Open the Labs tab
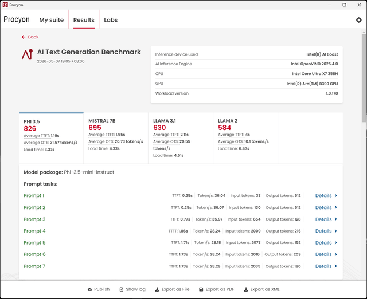Screen dimensions: 367x299 pyautogui.click(x=111, y=20)
